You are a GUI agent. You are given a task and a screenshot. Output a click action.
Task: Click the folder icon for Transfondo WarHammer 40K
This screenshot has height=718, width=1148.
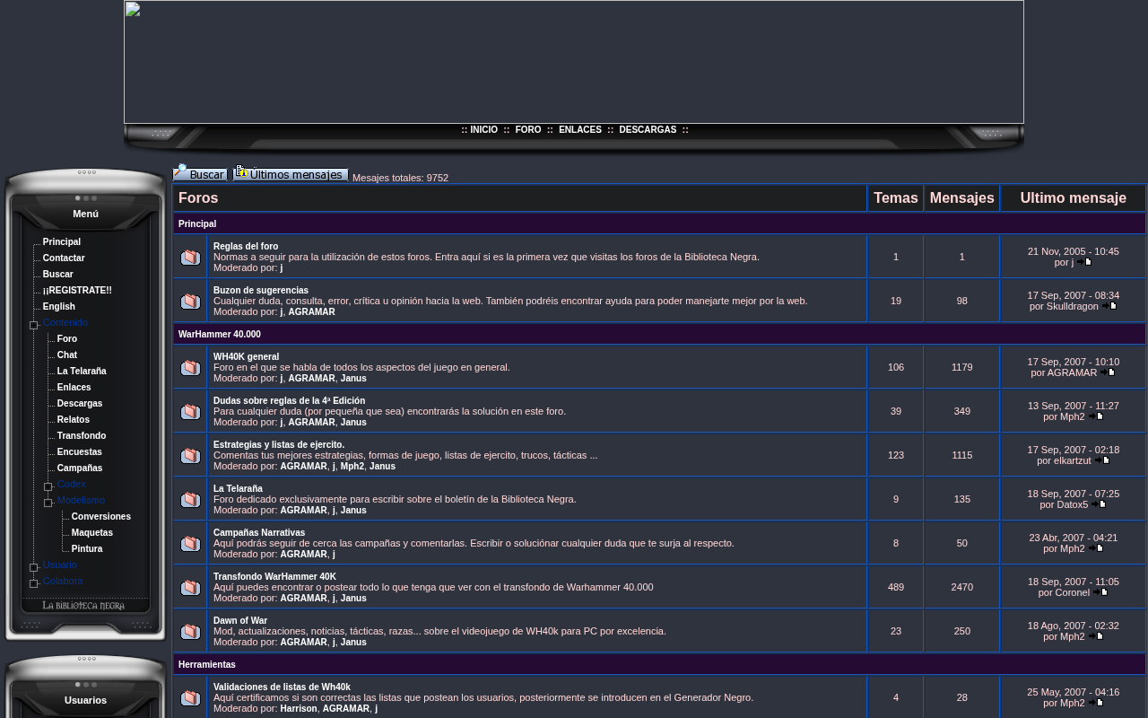tap(190, 588)
